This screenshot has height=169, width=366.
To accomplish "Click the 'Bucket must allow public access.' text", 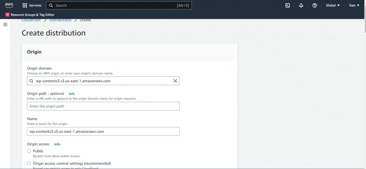I will point(57,156).
